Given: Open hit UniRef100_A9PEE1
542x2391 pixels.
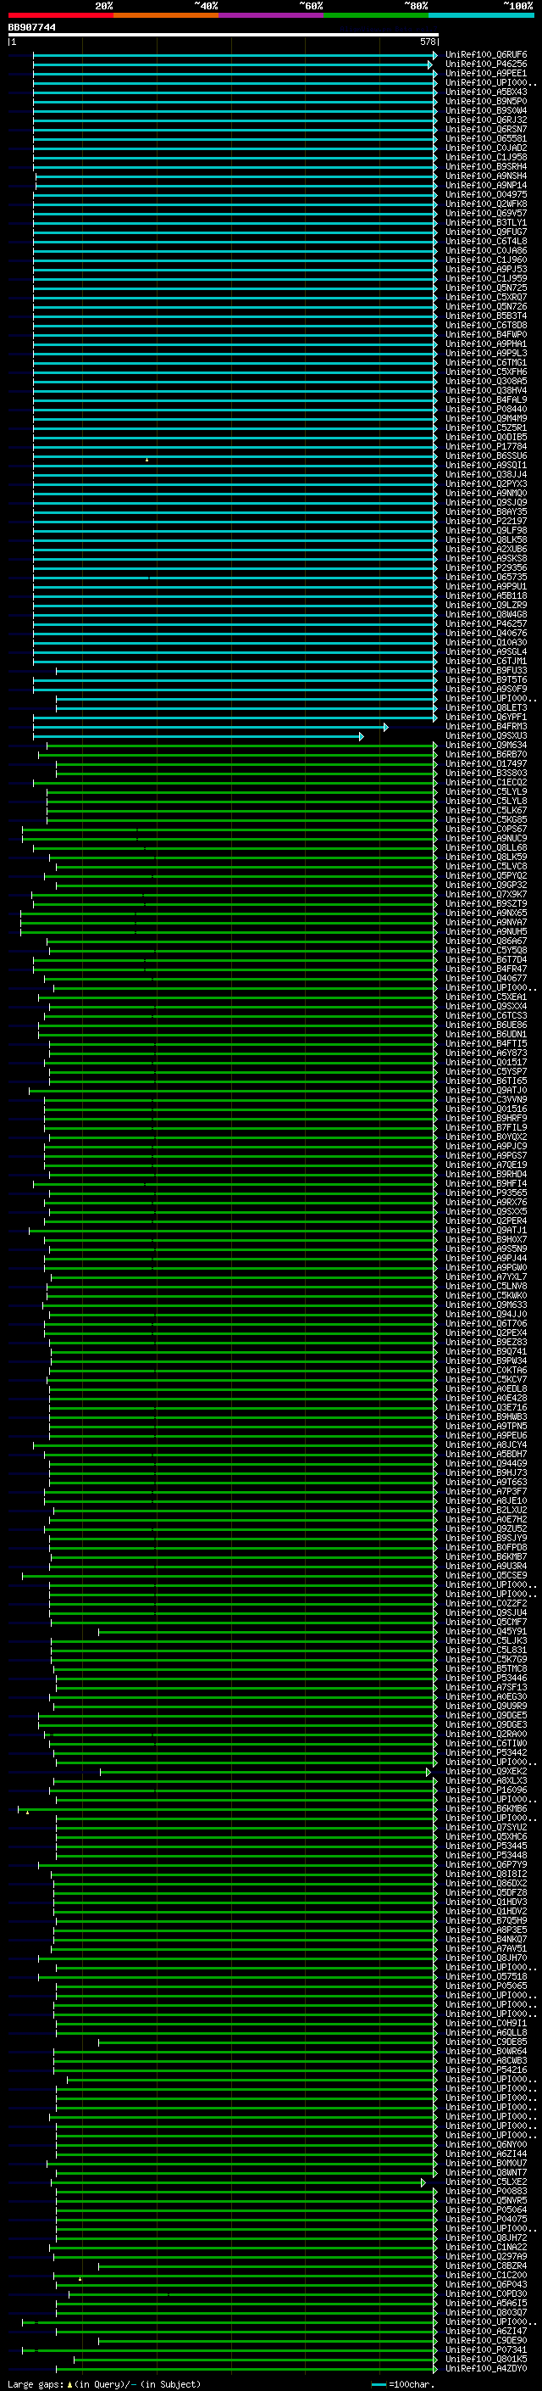Looking at the screenshot, I should pos(486,75).
